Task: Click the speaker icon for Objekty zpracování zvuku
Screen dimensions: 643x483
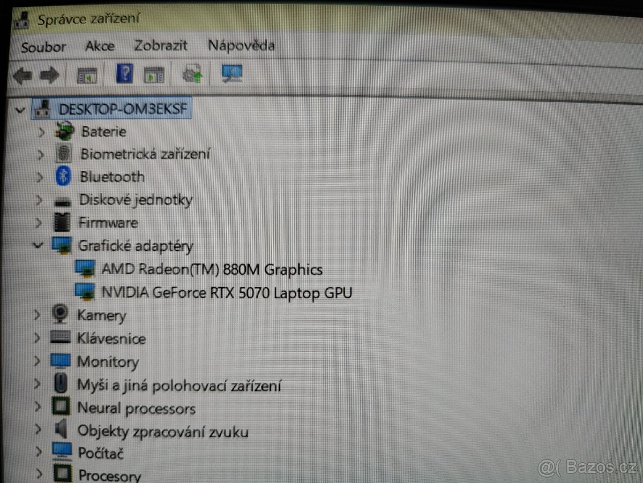Action: point(61,429)
